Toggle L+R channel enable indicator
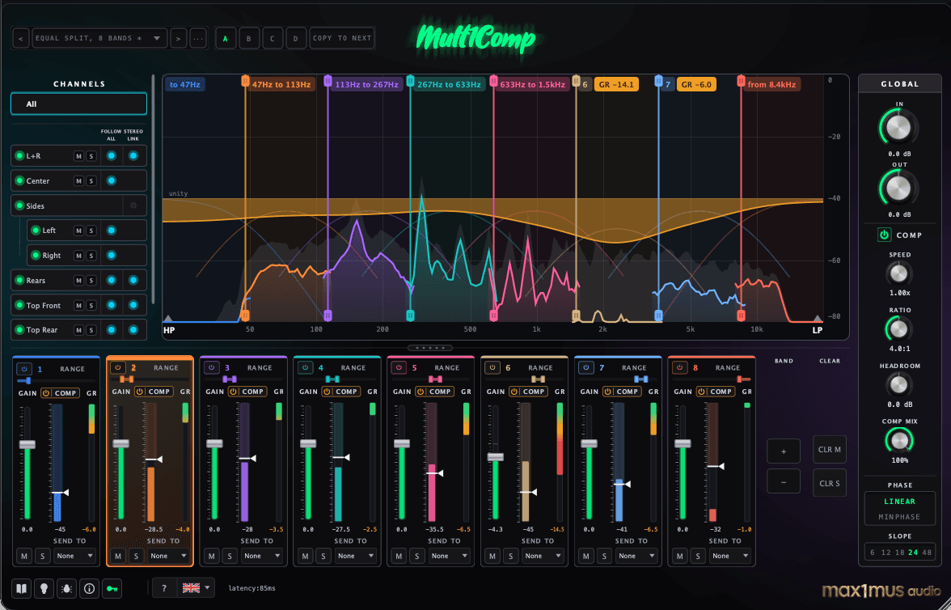951x610 pixels. pyautogui.click(x=19, y=156)
